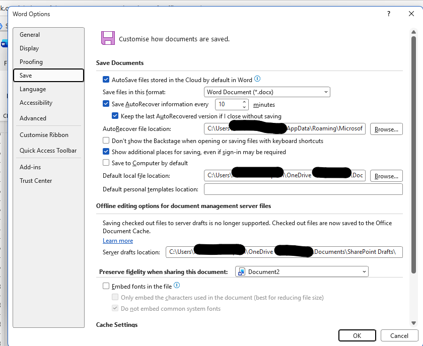Viewport: 423px width, 346px height.
Task: Toggle Keep the last AutoRecovered version
Action: 115,116
